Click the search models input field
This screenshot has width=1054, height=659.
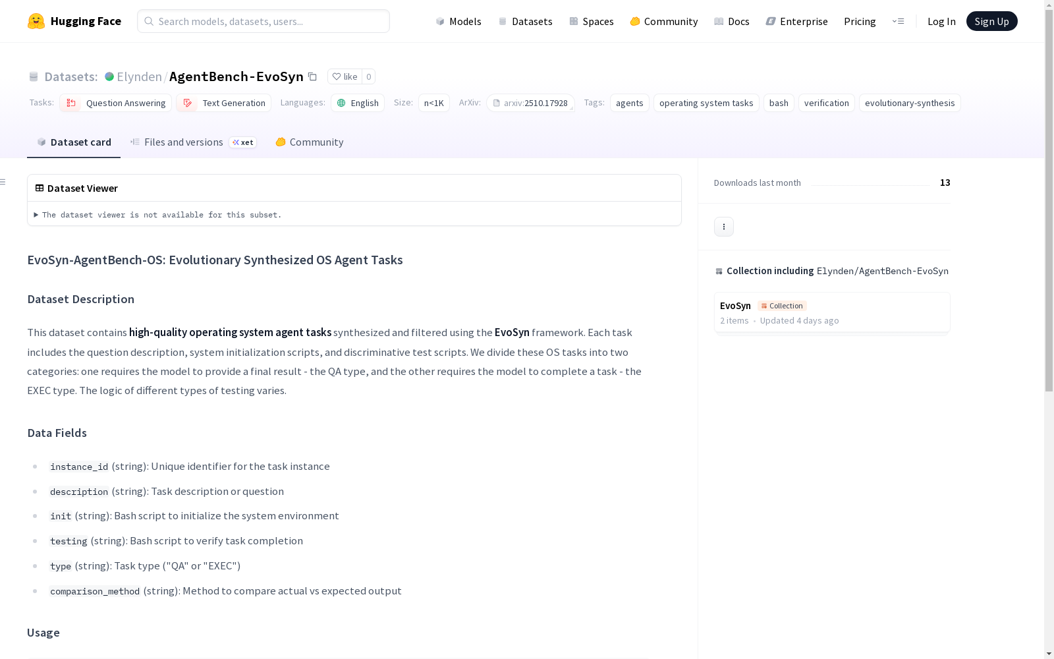(263, 21)
